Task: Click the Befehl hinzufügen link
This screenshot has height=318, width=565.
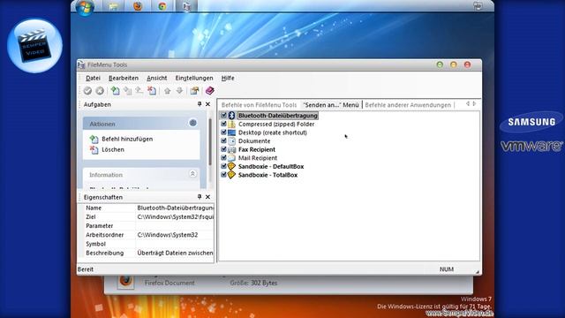Action: click(x=127, y=139)
